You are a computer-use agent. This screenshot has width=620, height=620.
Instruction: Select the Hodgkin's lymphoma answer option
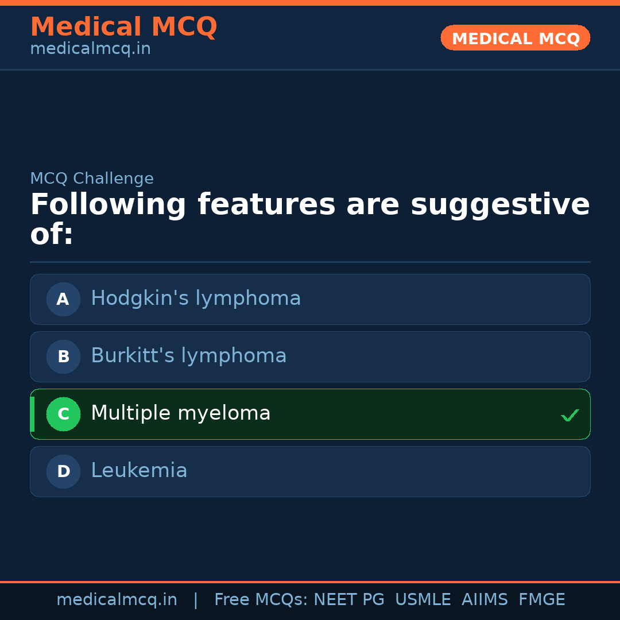(310, 299)
